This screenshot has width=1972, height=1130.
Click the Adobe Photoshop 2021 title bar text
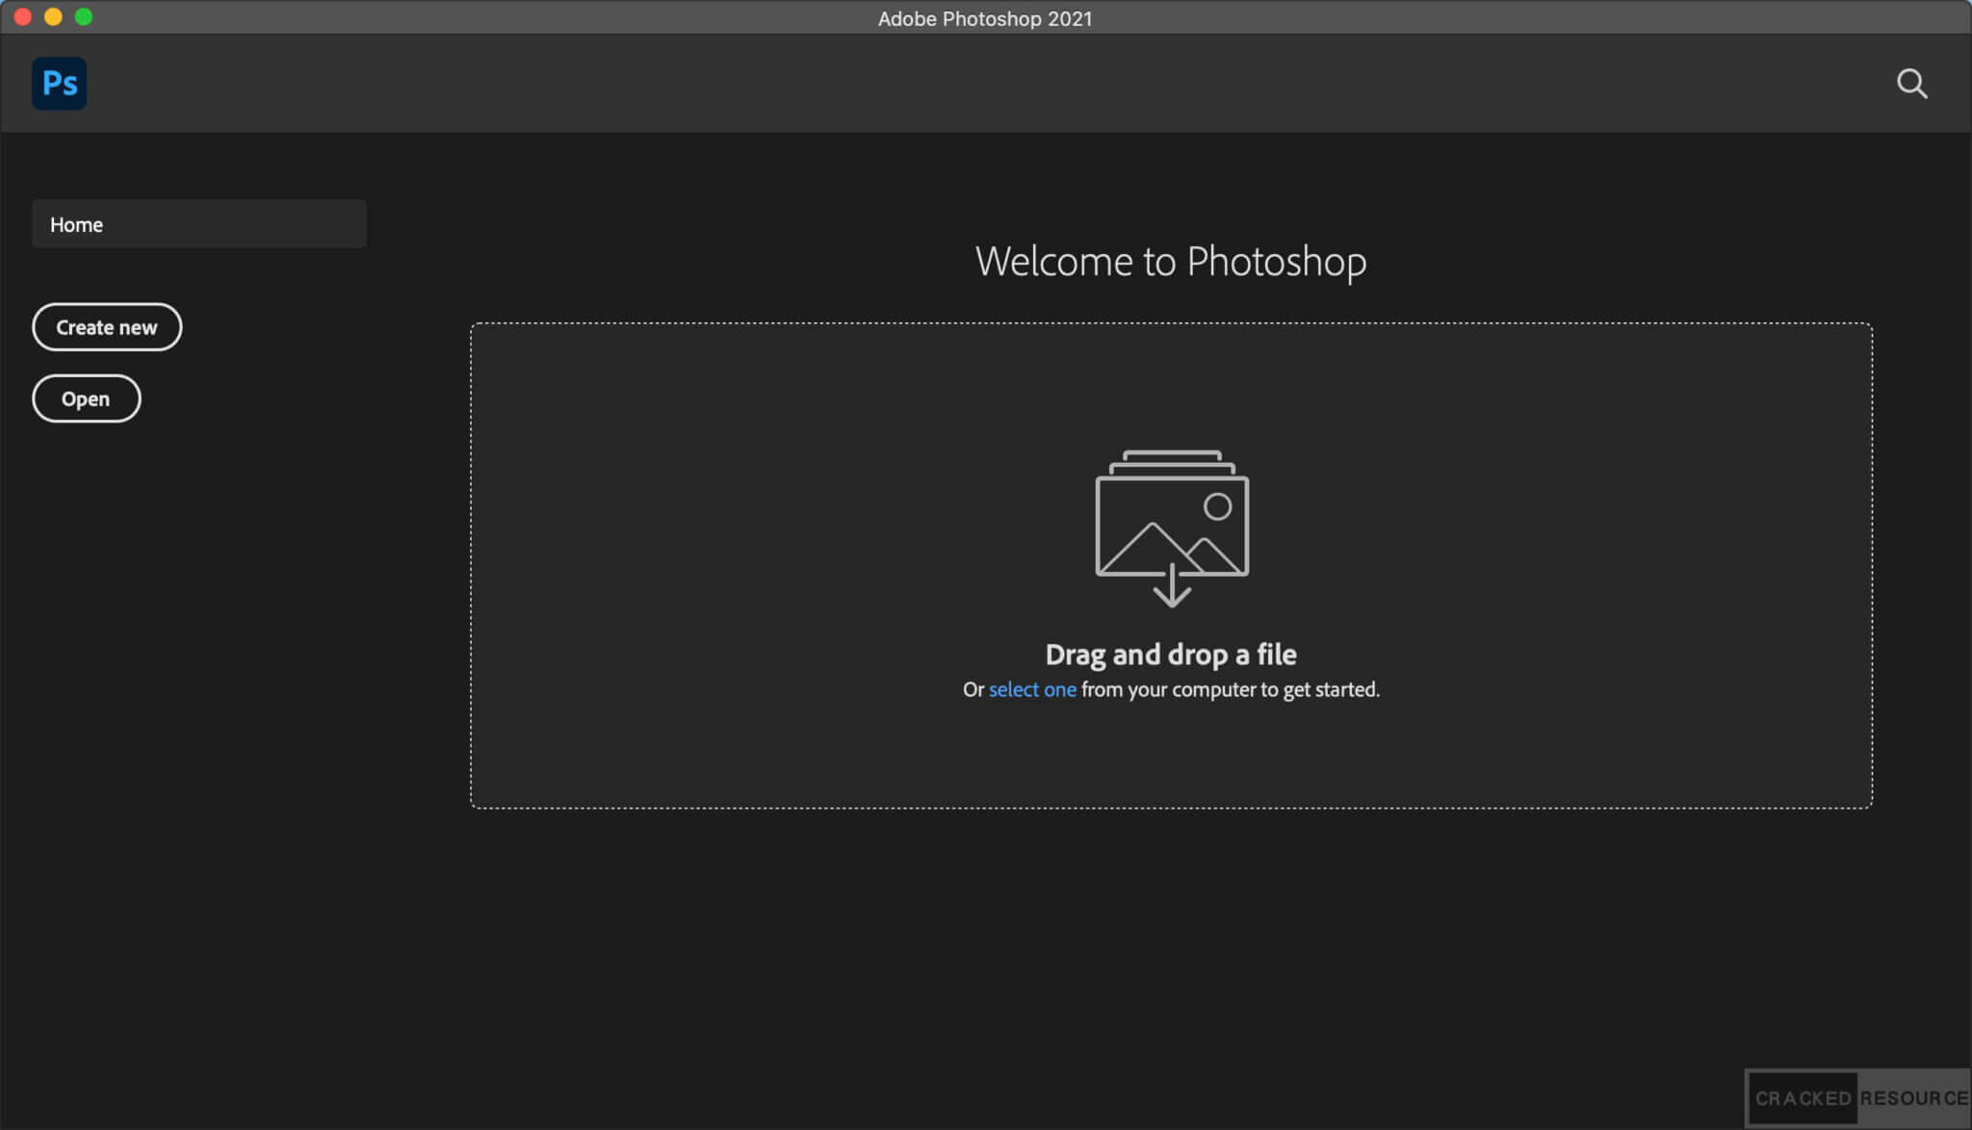985,17
